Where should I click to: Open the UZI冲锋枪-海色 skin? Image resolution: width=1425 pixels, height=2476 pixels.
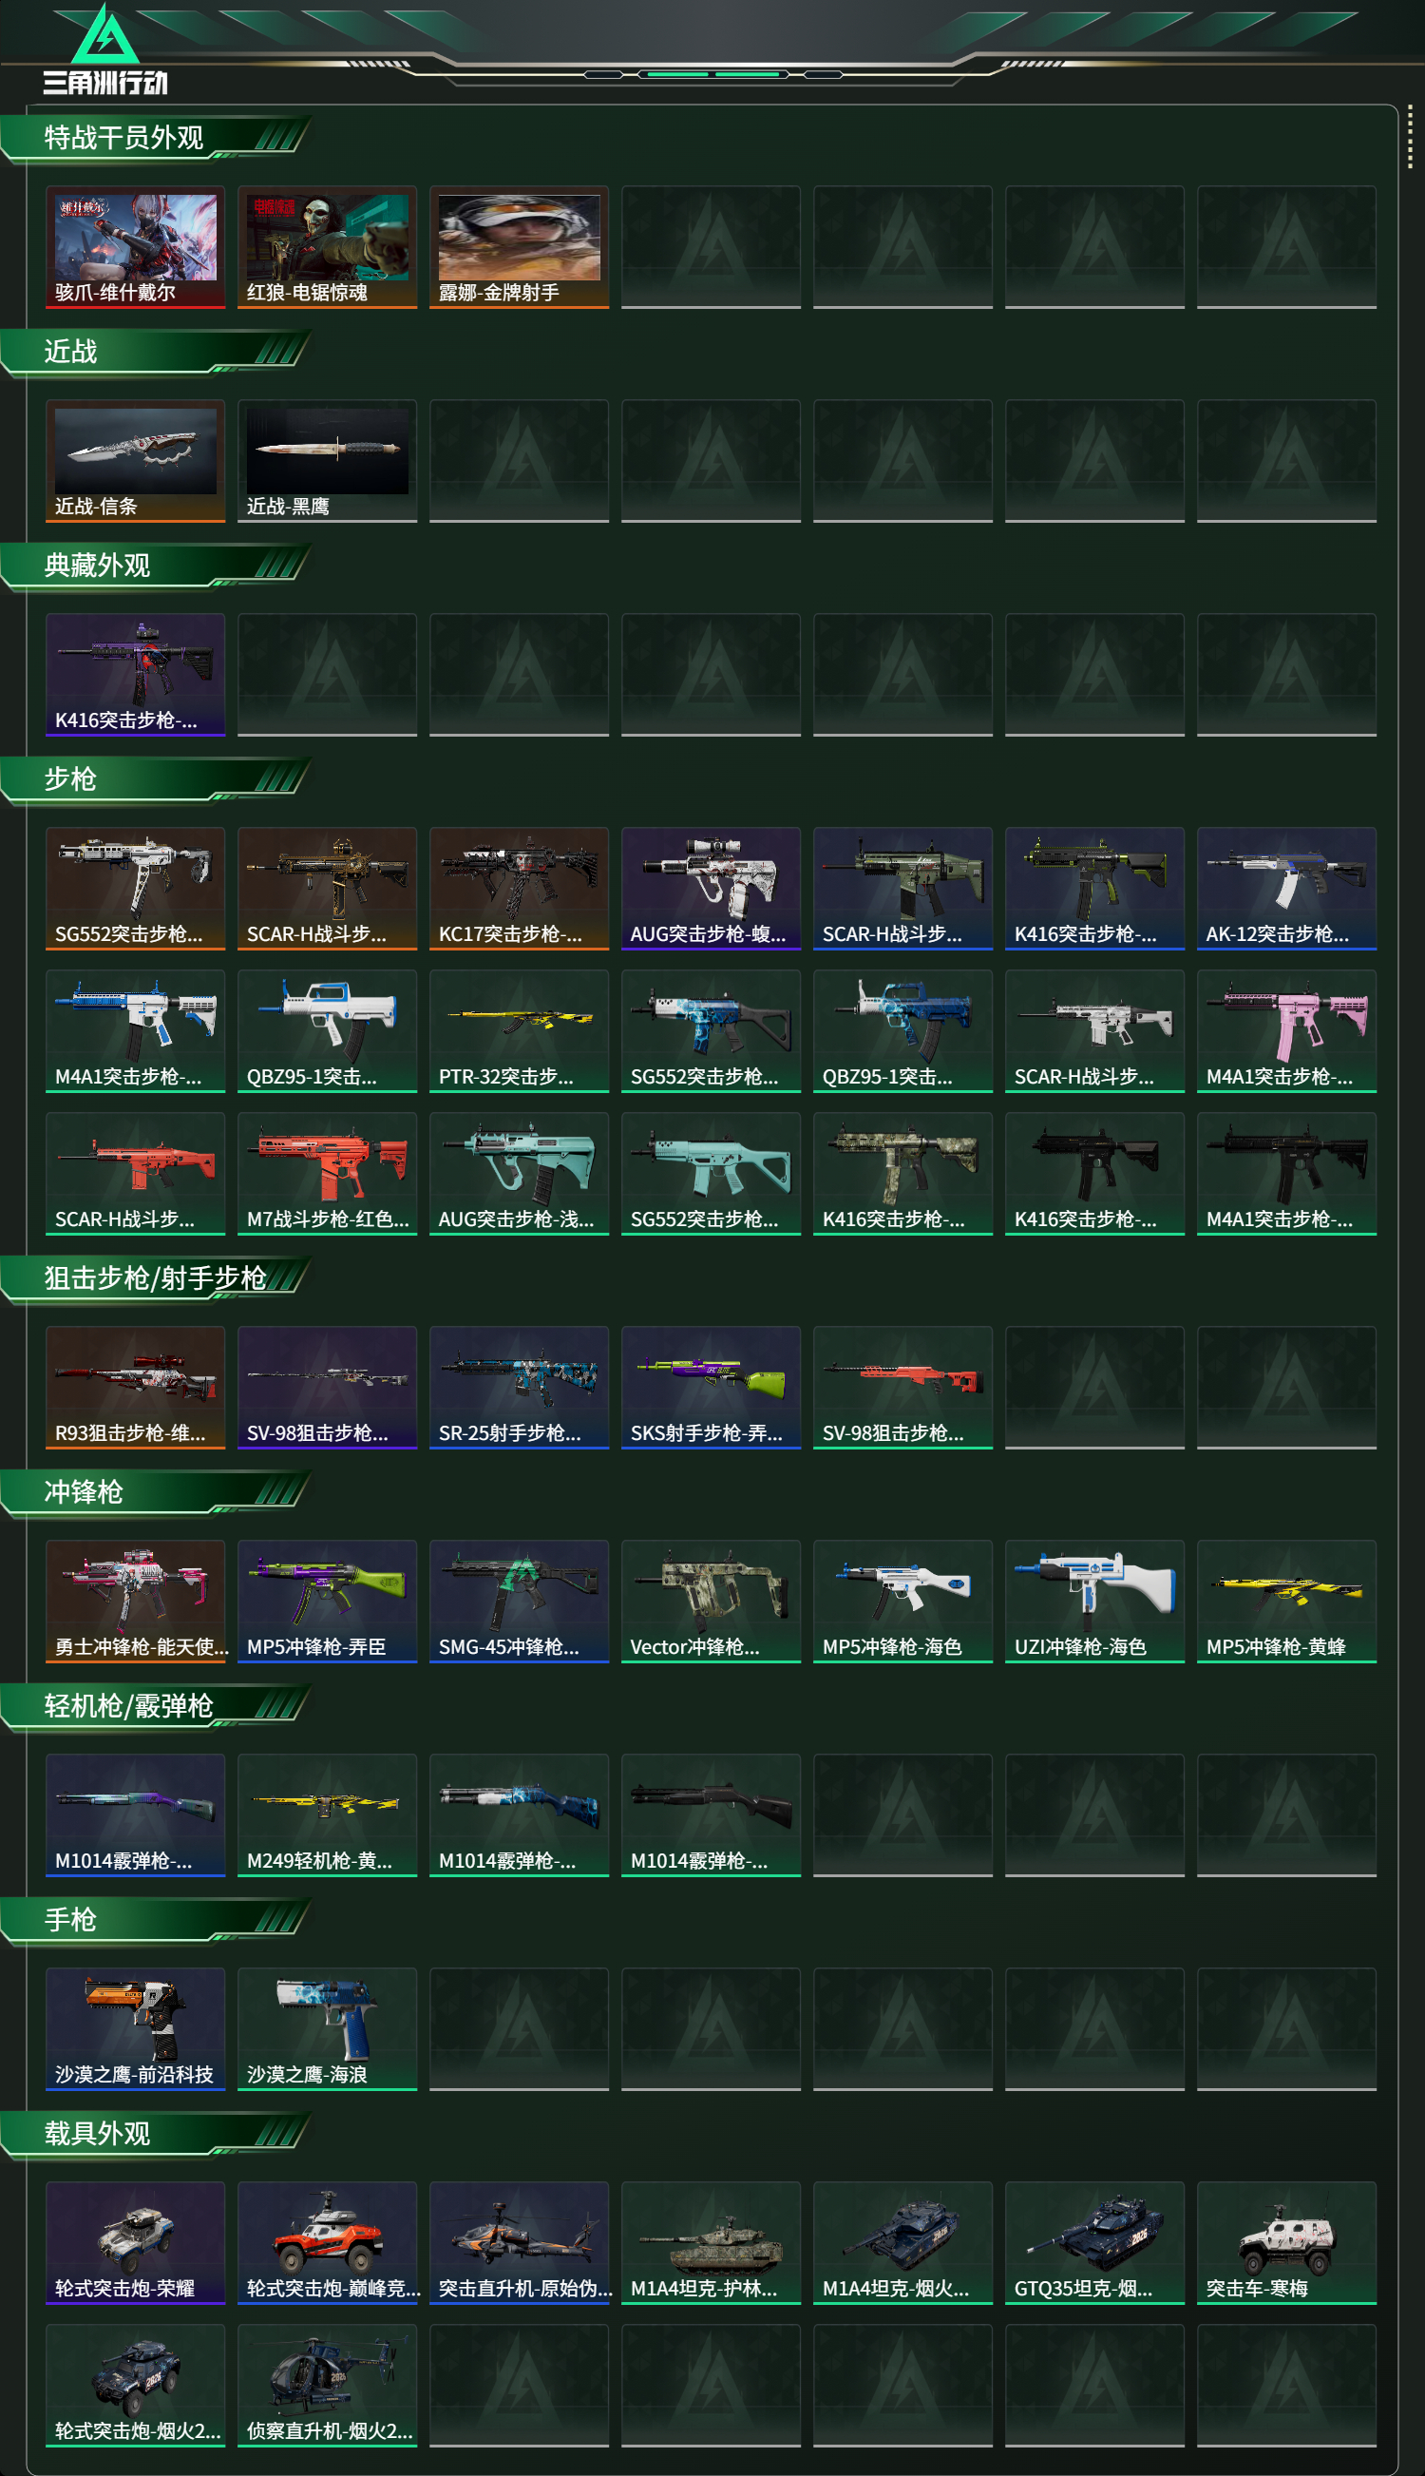tap(1094, 1602)
